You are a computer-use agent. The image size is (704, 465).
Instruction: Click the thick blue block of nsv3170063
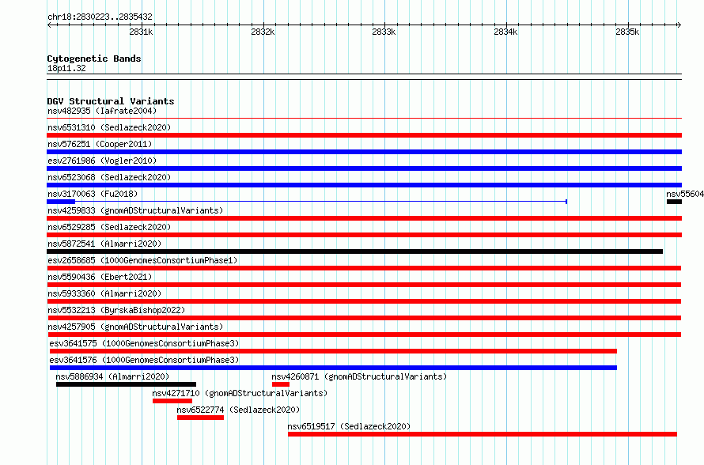pos(61,202)
